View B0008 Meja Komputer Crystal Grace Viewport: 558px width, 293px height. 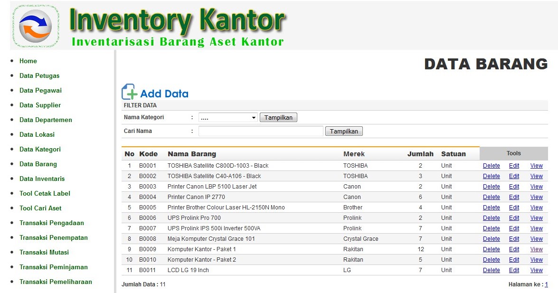(x=537, y=238)
